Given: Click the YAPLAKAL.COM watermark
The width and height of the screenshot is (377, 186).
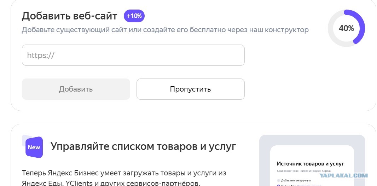Looking at the screenshot, I should [344, 176].
